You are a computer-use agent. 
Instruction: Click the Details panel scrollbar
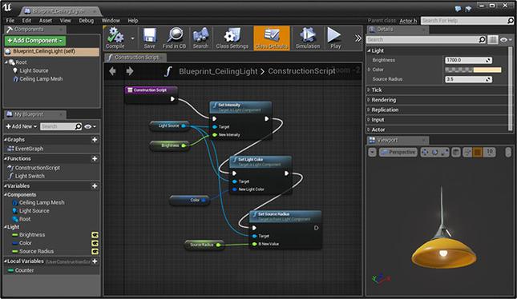511,89
